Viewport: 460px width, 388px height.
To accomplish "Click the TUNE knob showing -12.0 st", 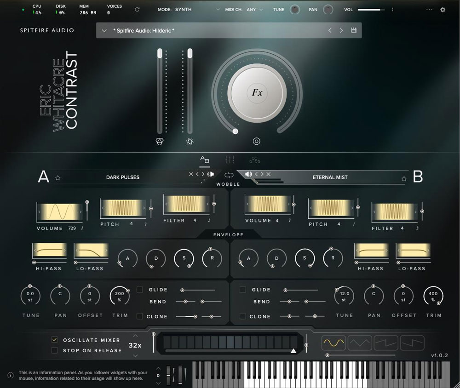I will (344, 296).
